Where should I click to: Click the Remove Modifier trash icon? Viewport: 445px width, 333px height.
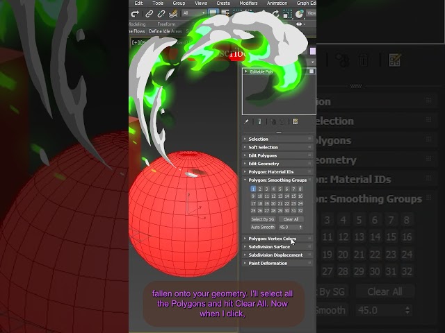click(x=282, y=122)
